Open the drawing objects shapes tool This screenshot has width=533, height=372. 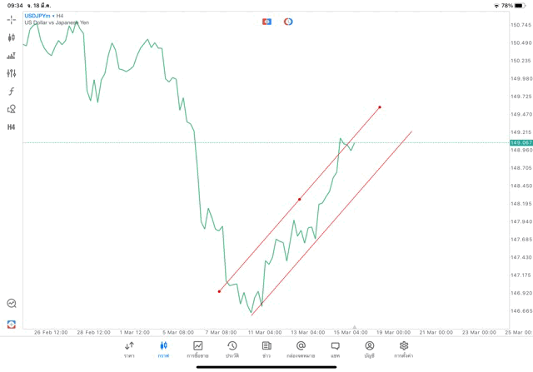11,109
